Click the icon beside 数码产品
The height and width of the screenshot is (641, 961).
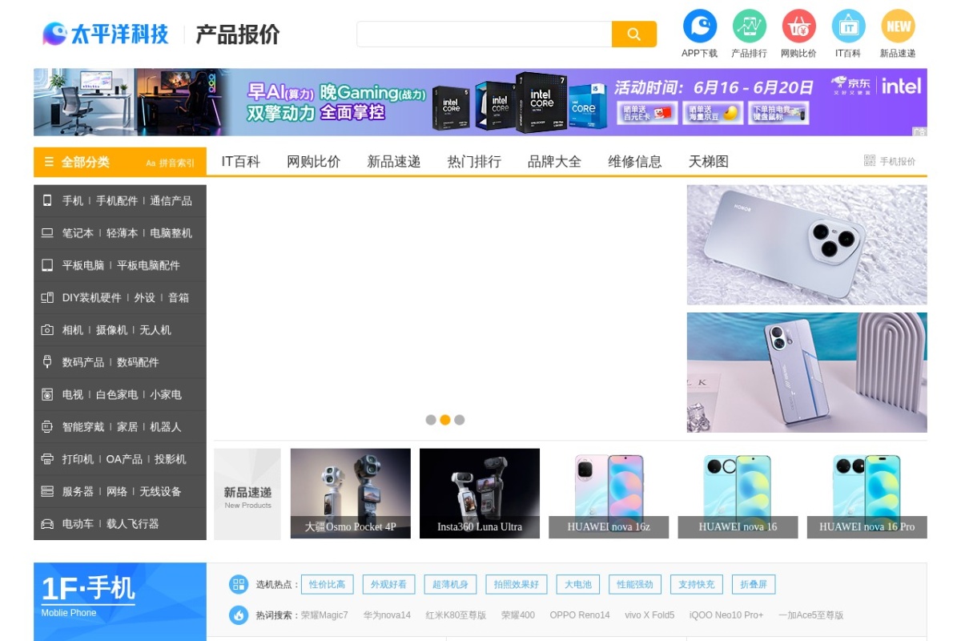pos(47,362)
